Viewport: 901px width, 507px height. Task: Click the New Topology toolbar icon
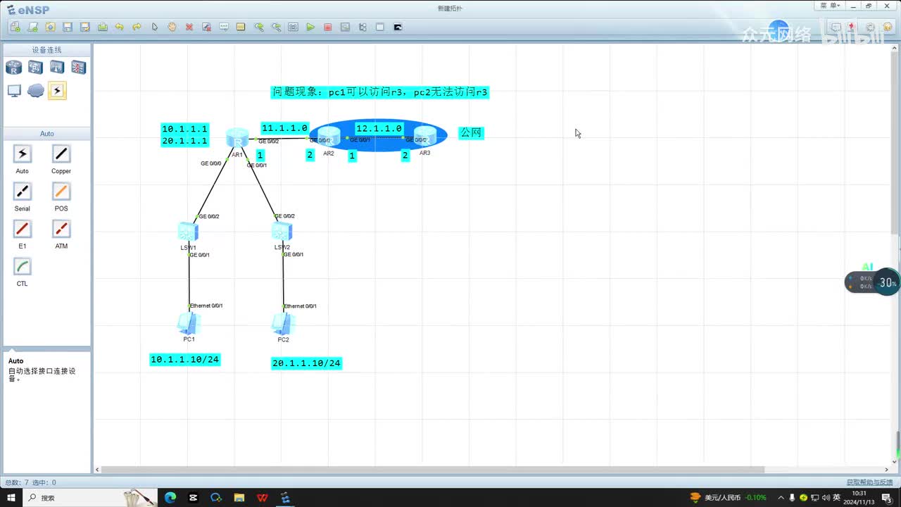[15, 27]
